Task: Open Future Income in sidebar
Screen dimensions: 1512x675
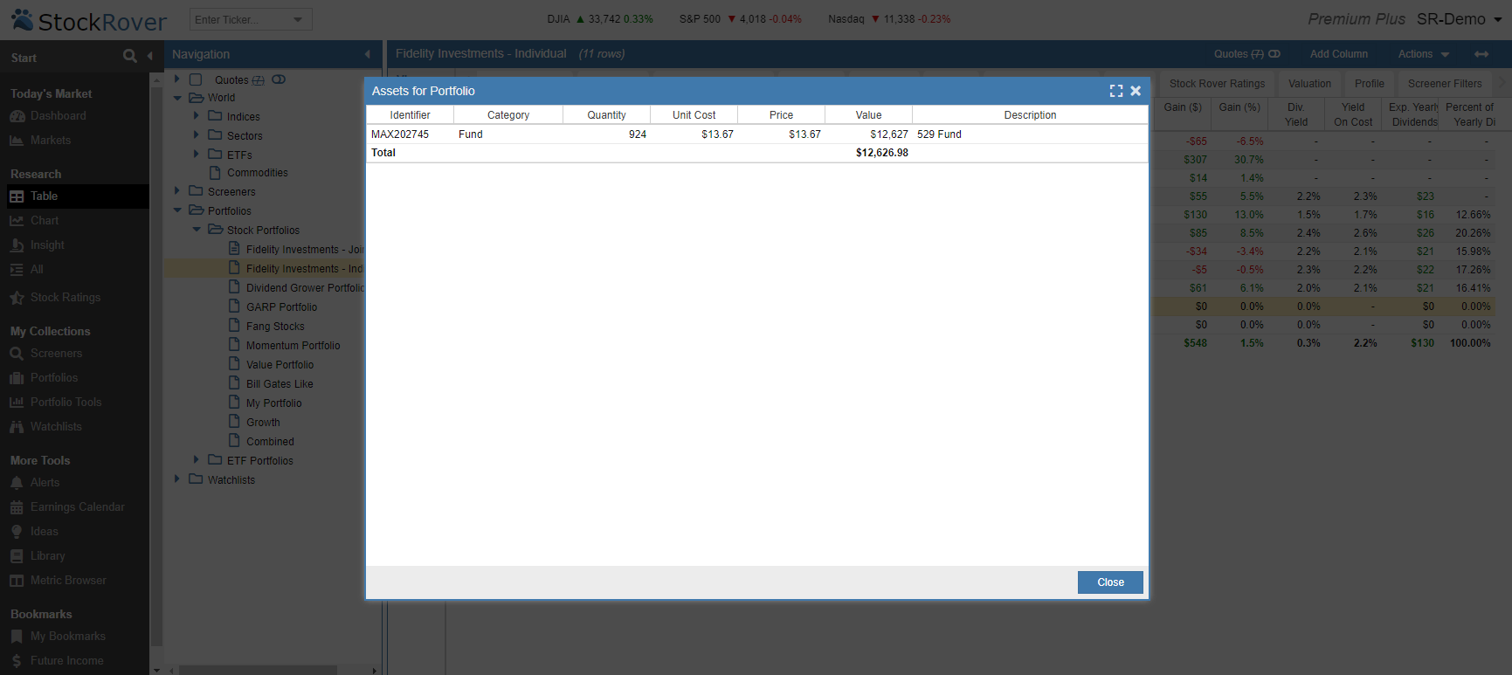Action: 66,660
